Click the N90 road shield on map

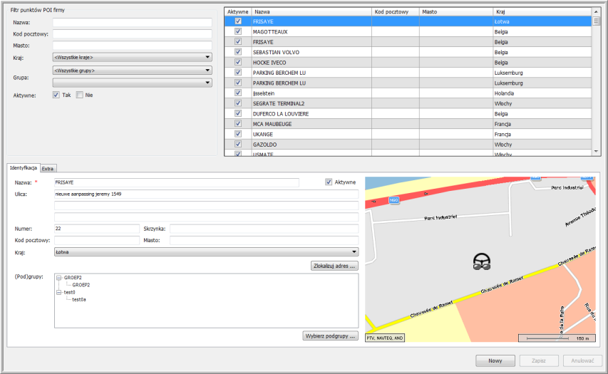click(x=393, y=201)
